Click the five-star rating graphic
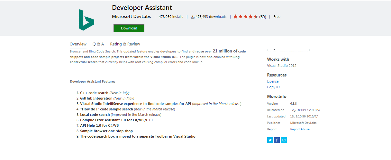 pyautogui.click(x=246, y=17)
